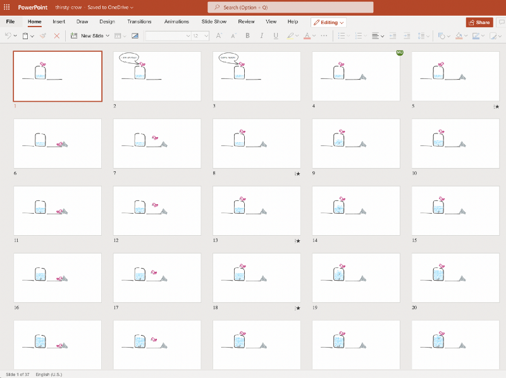The width and height of the screenshot is (506, 378).
Task: Click the Format Painter icon
Action: pos(43,36)
